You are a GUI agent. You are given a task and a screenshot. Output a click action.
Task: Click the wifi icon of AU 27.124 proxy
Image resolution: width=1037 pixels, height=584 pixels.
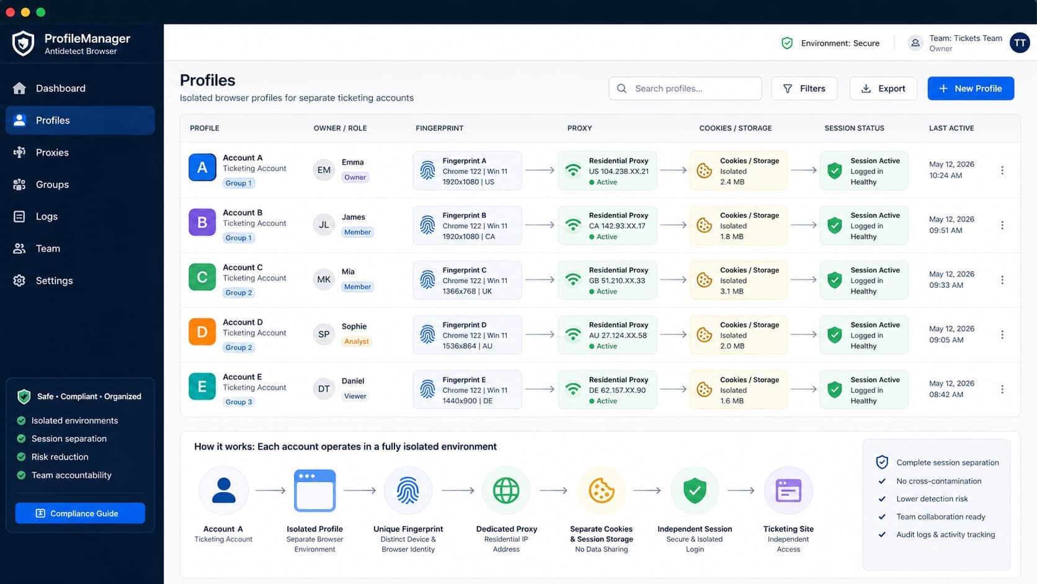pos(573,335)
